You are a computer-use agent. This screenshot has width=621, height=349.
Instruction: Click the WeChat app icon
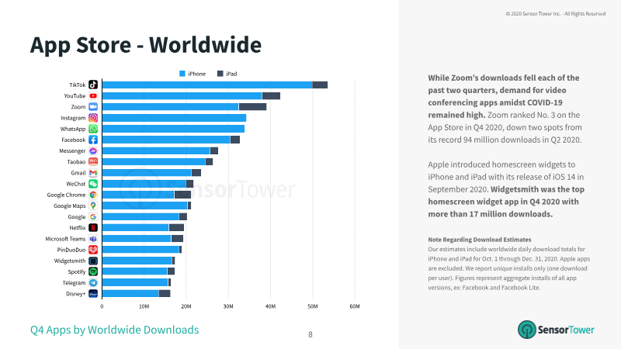coord(93,184)
